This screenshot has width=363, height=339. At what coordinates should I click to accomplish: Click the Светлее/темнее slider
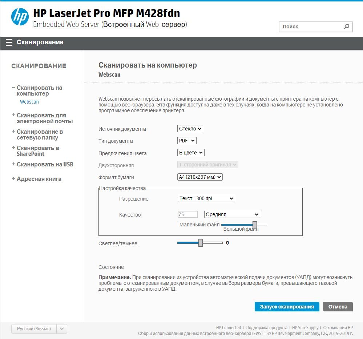[x=200, y=243]
